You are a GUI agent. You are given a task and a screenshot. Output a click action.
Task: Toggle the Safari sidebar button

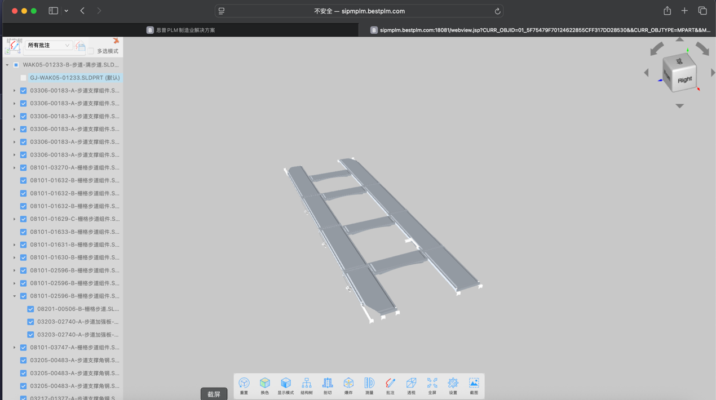pos(54,11)
